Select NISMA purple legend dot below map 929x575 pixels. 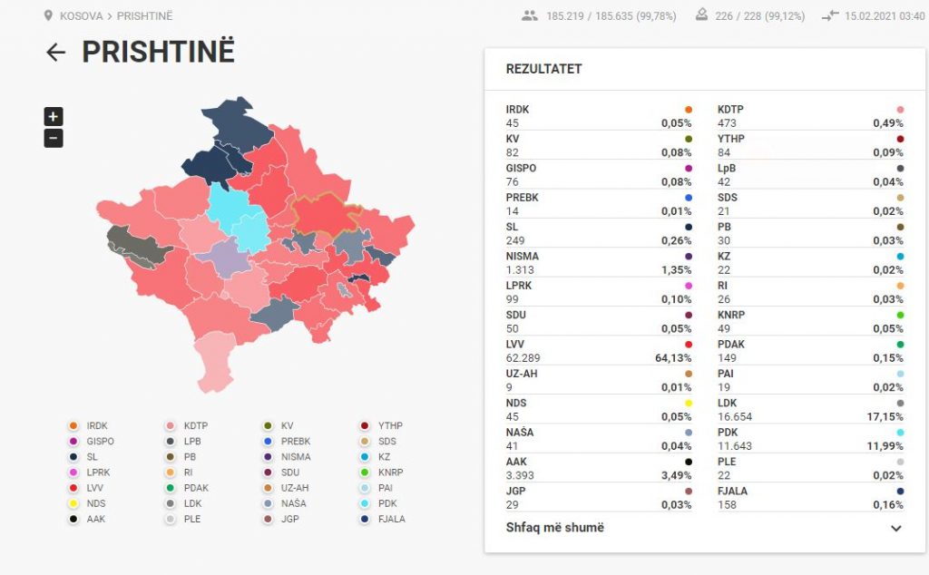[268, 456]
